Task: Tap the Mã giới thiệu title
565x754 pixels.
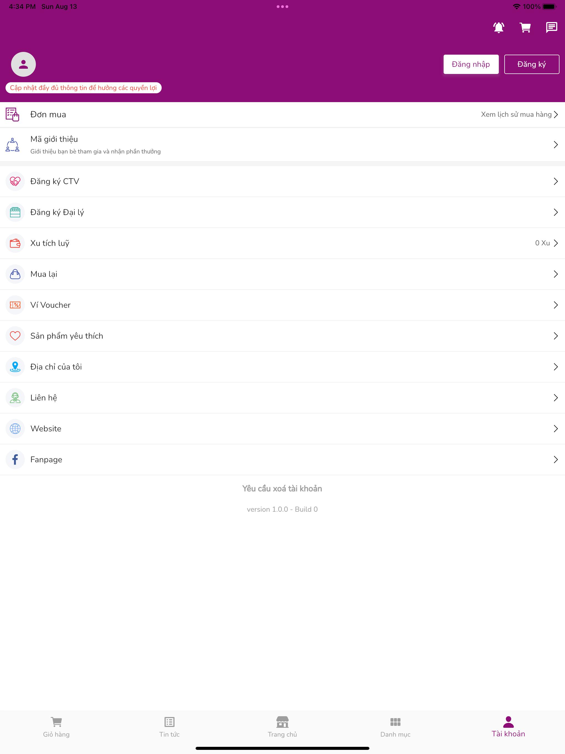Action: coord(54,139)
